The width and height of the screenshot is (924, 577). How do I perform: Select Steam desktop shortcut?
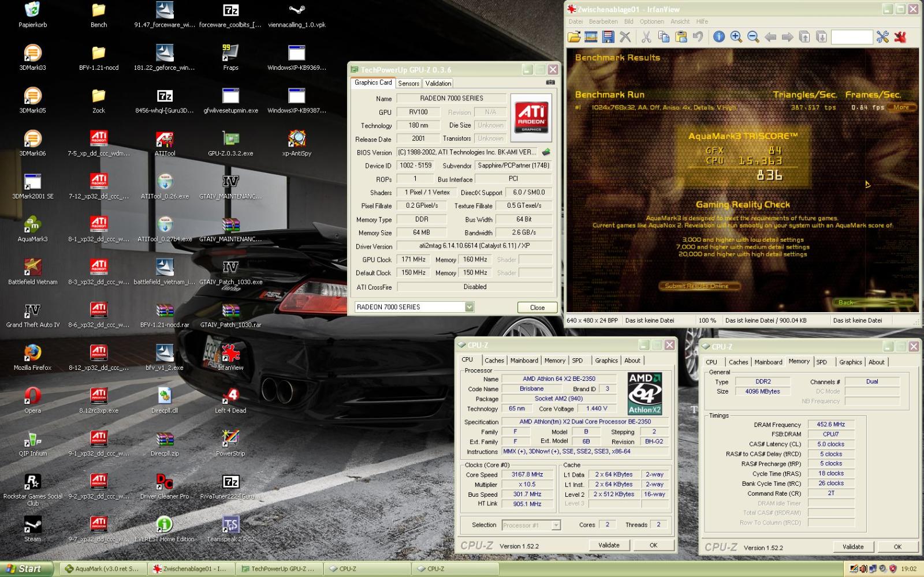tap(32, 529)
